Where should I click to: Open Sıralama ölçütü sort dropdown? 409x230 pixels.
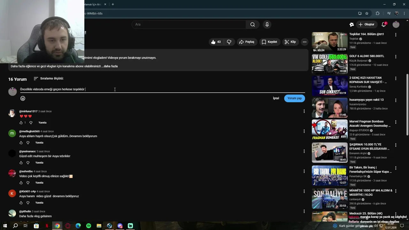pyautogui.click(x=49, y=79)
